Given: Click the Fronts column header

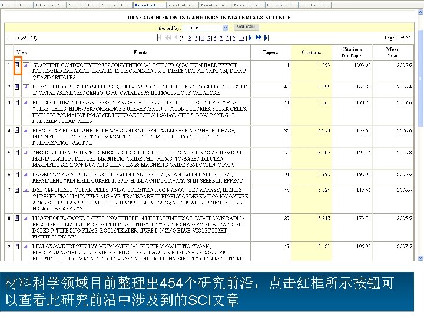Looking at the screenshot, I should pyautogui.click(x=140, y=52).
